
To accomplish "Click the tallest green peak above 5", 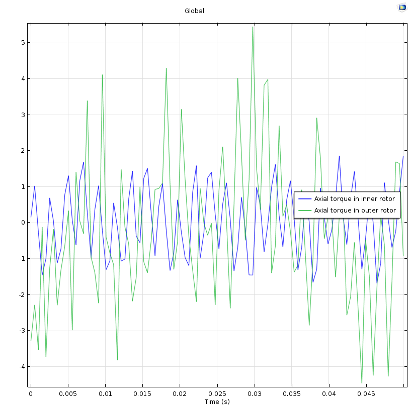I will pyautogui.click(x=253, y=28).
